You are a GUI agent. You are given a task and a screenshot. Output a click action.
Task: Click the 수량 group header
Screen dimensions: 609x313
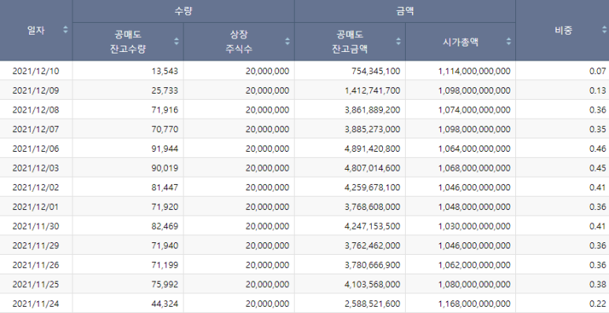184,11
